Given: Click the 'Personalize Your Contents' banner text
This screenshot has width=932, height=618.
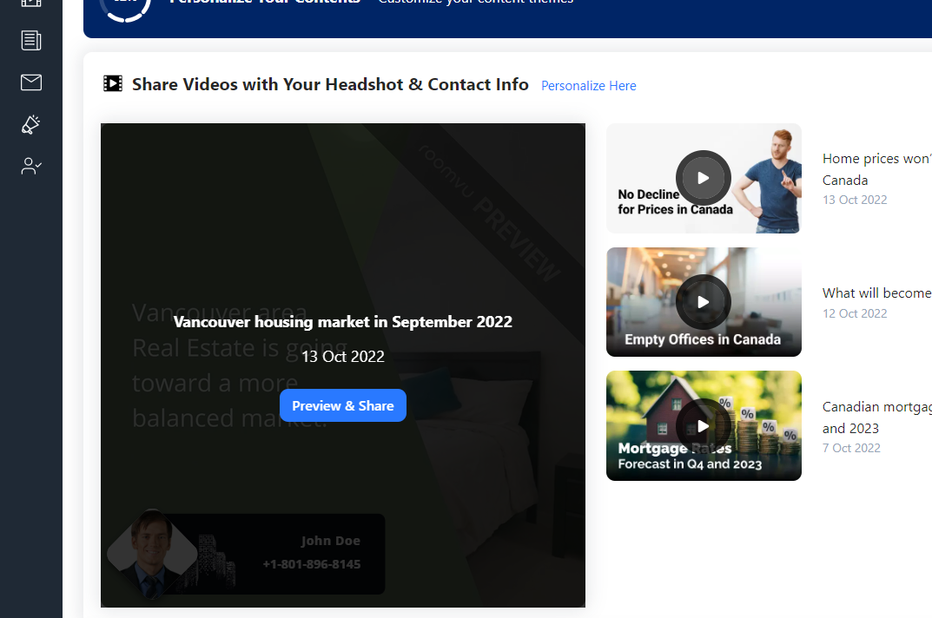Looking at the screenshot, I should click(266, 3).
